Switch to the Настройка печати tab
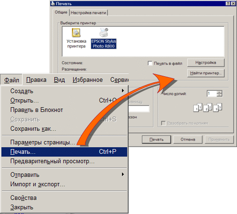 click(88, 13)
